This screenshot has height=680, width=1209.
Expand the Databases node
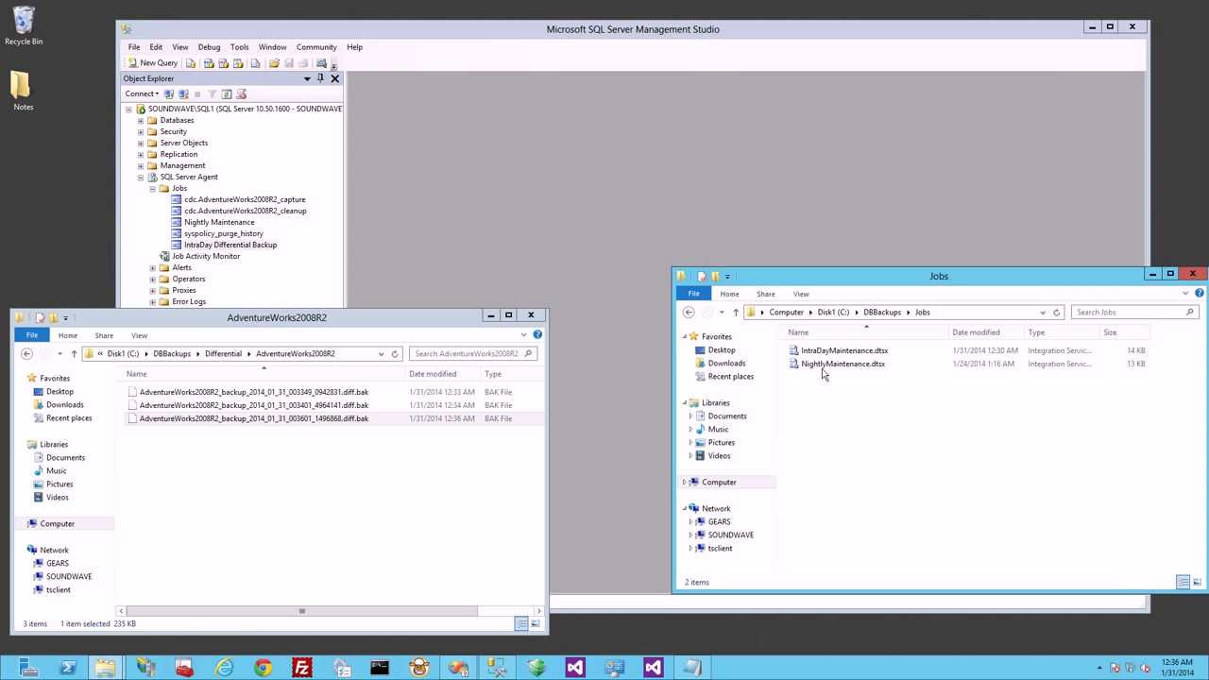141,120
